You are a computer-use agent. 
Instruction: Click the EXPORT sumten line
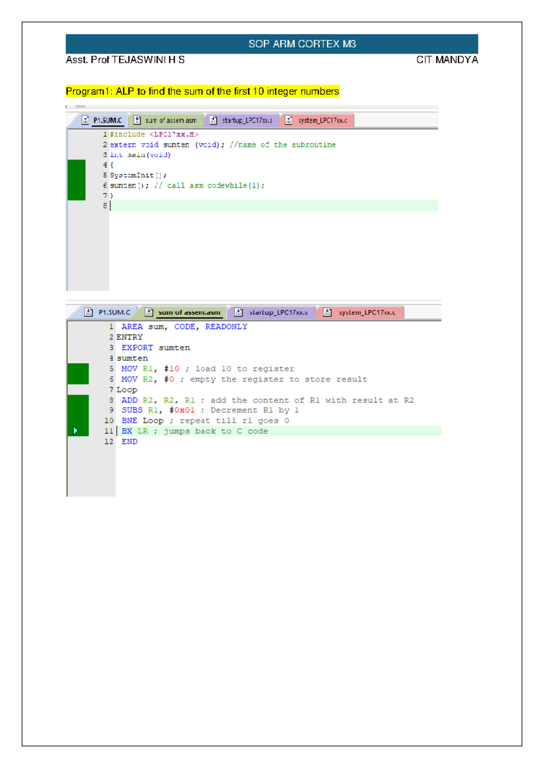(155, 348)
